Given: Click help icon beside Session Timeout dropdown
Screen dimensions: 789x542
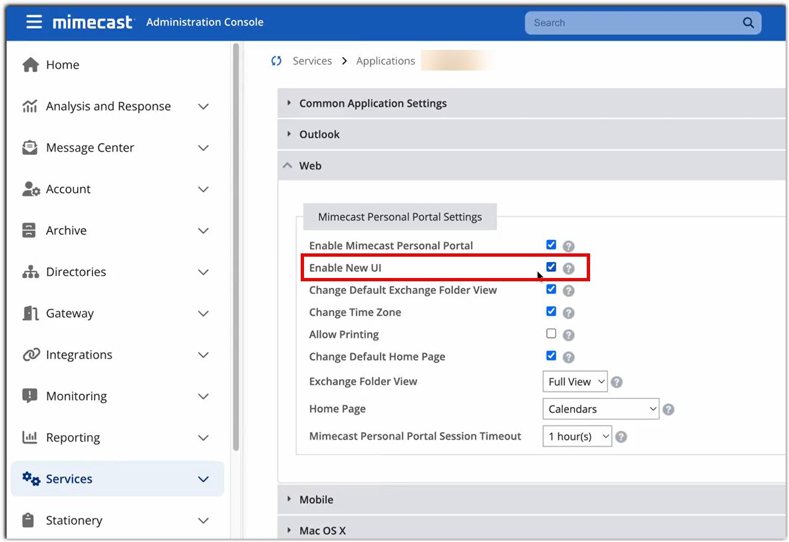Looking at the screenshot, I should tap(621, 437).
